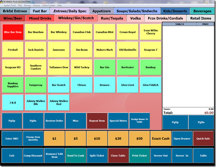Click Open Drawer

click(182, 138)
